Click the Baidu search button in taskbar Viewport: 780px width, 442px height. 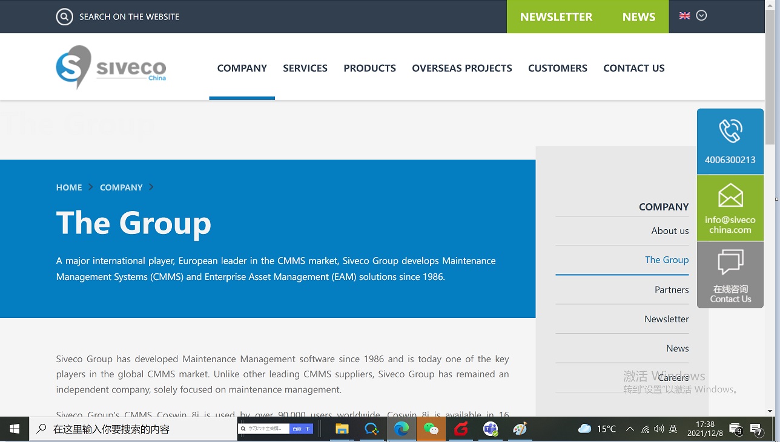301,429
